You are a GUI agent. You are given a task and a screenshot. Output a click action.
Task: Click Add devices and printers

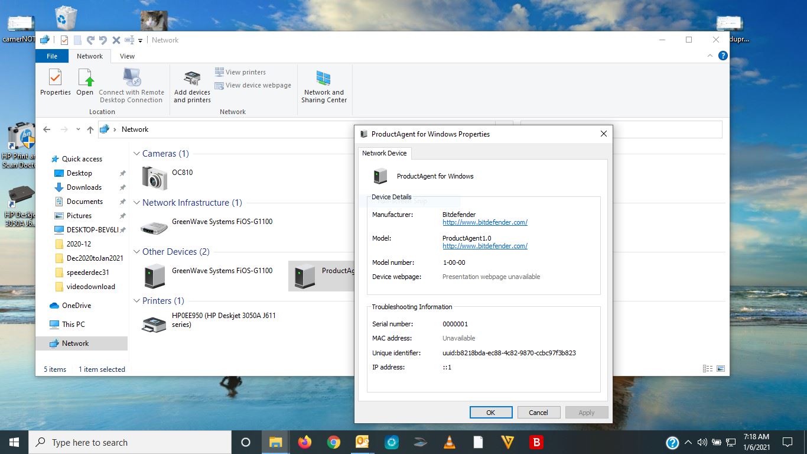coord(192,87)
